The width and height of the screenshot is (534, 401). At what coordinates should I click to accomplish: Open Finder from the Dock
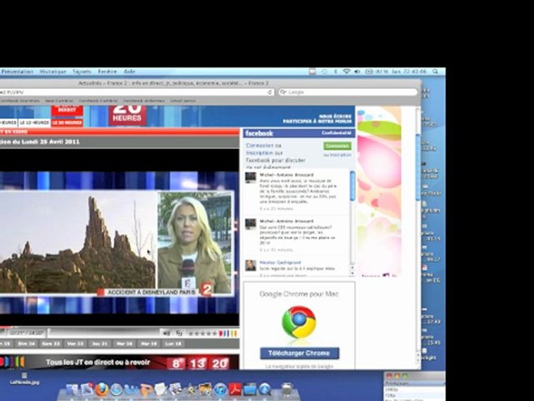tap(72, 389)
